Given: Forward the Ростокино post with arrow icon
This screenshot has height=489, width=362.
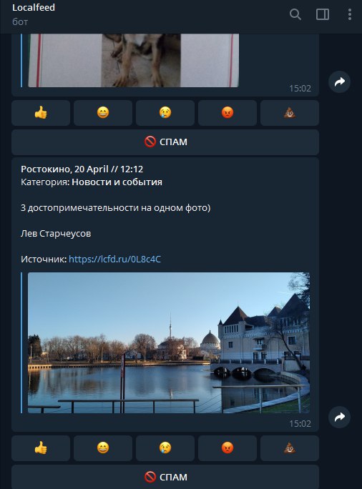Looking at the screenshot, I should (340, 417).
